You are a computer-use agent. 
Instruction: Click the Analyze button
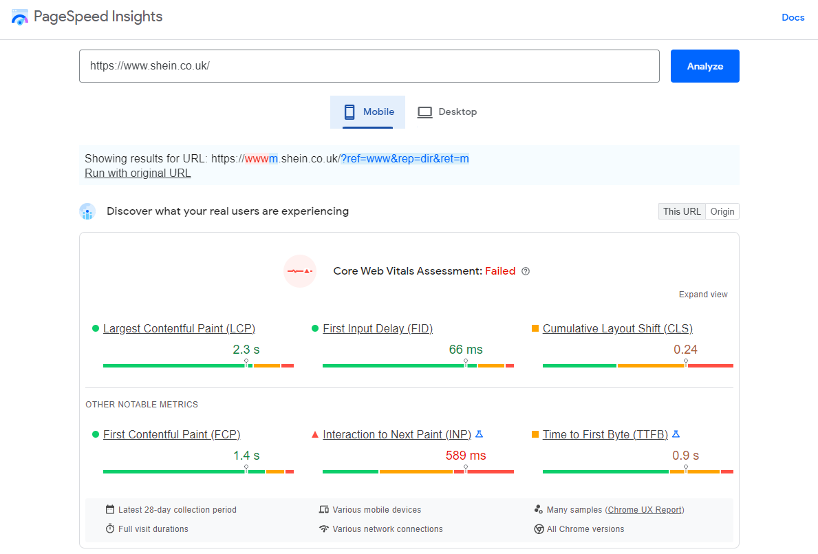[x=704, y=66]
